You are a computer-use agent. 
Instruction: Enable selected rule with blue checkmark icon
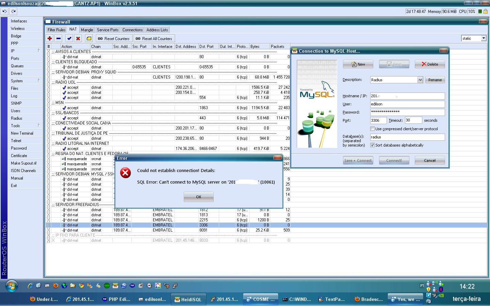69,38
